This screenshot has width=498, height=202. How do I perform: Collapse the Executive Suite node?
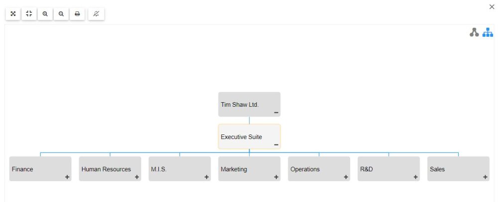click(x=276, y=145)
